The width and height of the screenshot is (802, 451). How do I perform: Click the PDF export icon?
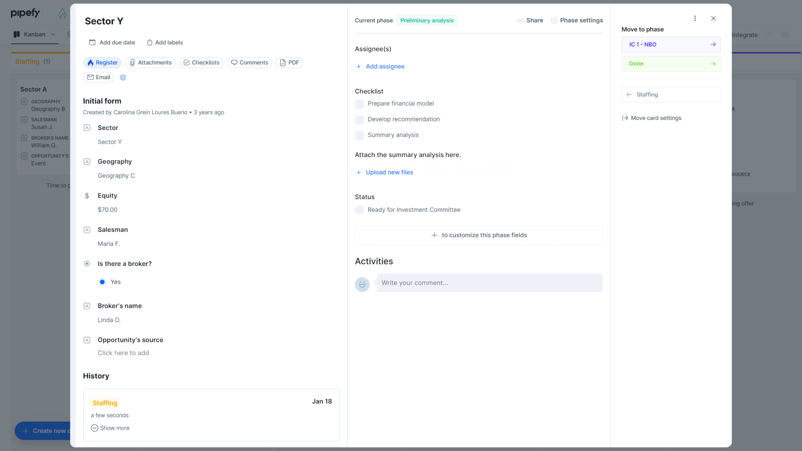pyautogui.click(x=283, y=63)
